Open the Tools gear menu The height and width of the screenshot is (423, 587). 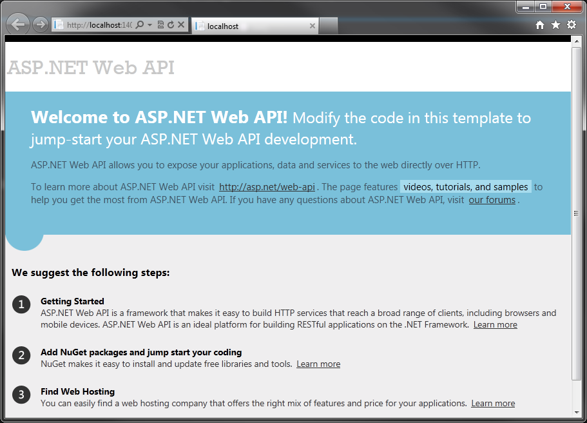pos(571,24)
